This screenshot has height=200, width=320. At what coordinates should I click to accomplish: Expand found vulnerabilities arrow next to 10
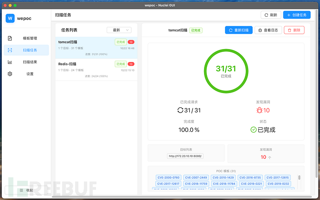(x=270, y=157)
